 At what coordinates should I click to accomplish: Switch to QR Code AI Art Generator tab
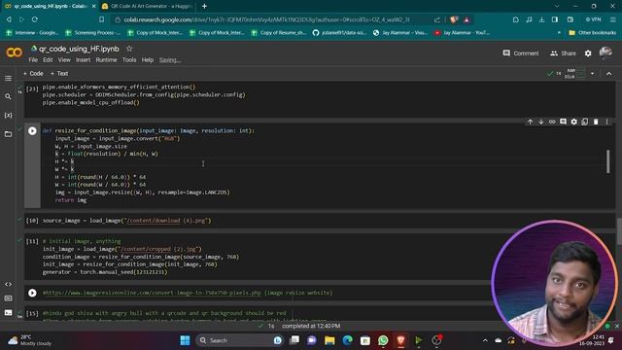click(147, 6)
